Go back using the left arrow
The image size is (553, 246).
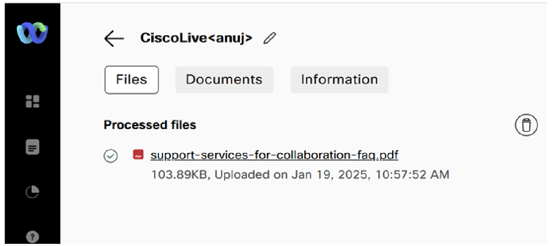click(x=114, y=38)
